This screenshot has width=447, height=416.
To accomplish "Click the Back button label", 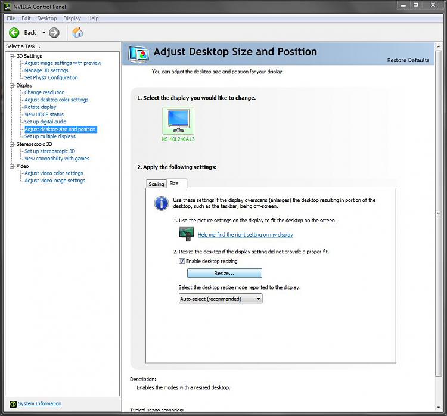I will click(x=30, y=33).
